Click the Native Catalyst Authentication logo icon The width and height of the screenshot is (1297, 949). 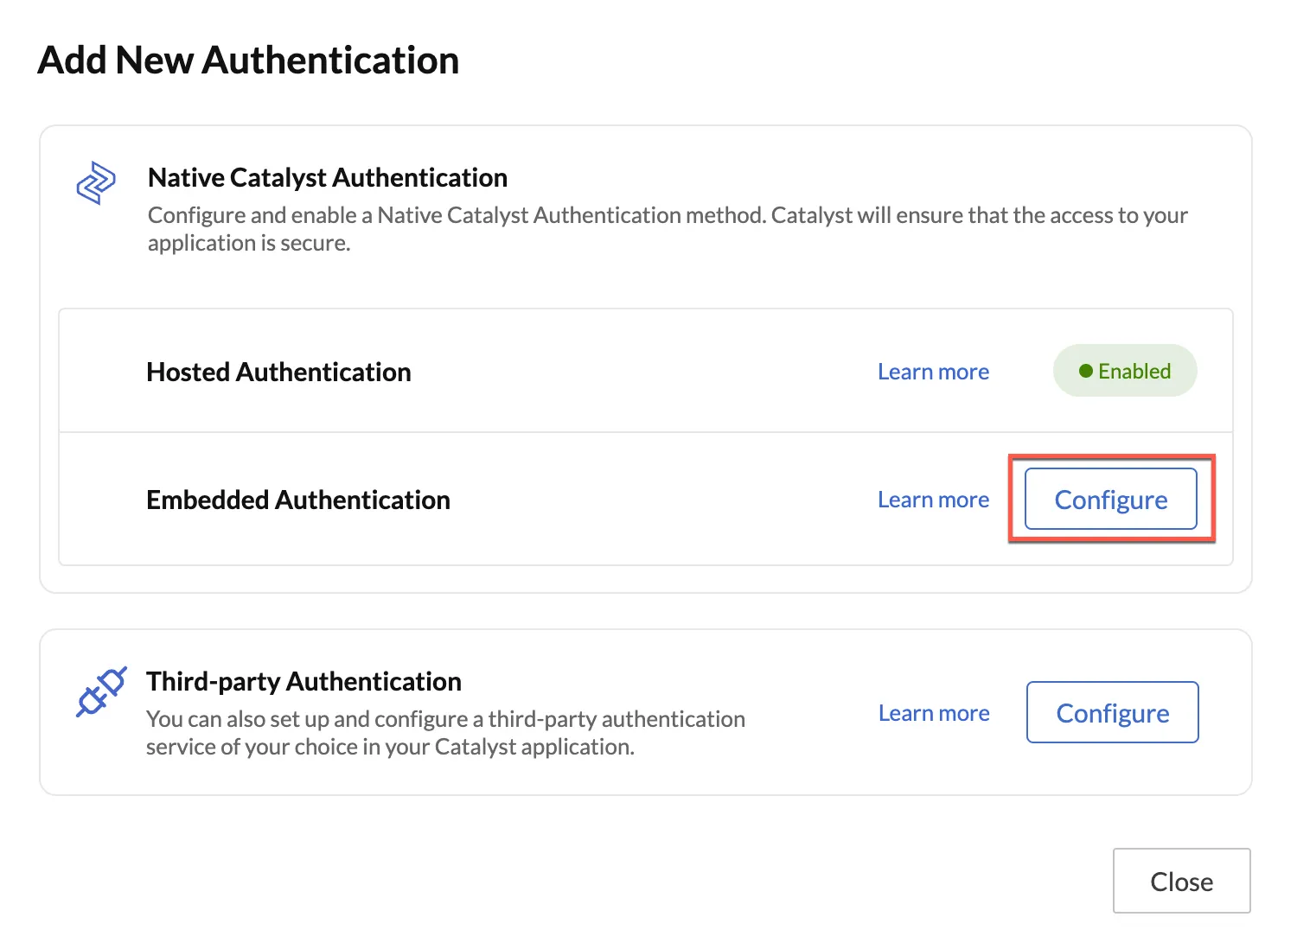point(96,182)
